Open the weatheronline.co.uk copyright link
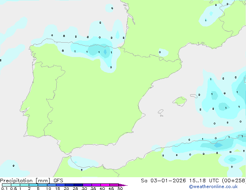 213,187
